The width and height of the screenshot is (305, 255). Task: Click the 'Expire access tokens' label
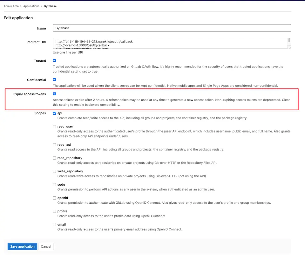tap(30, 94)
